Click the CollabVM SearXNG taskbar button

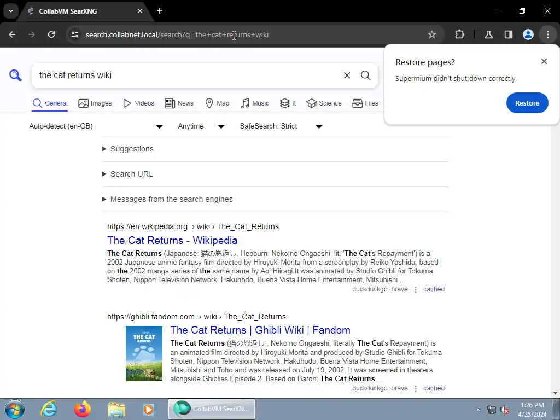point(212,409)
